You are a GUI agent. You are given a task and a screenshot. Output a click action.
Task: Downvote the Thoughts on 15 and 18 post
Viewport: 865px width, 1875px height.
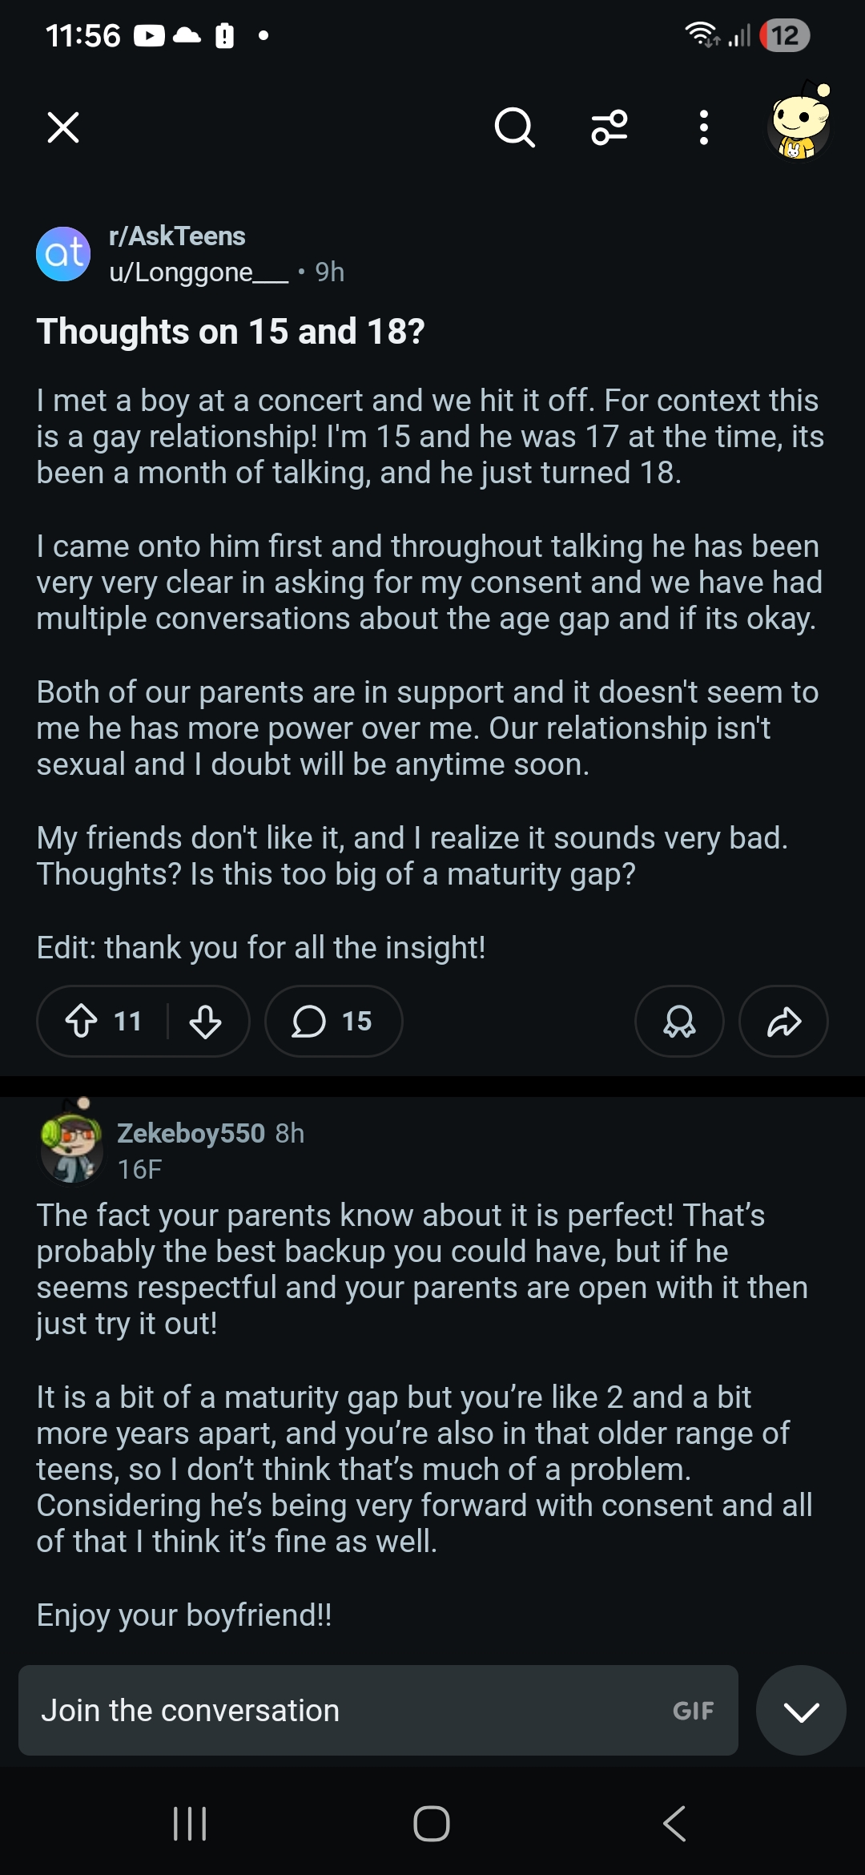(205, 1021)
